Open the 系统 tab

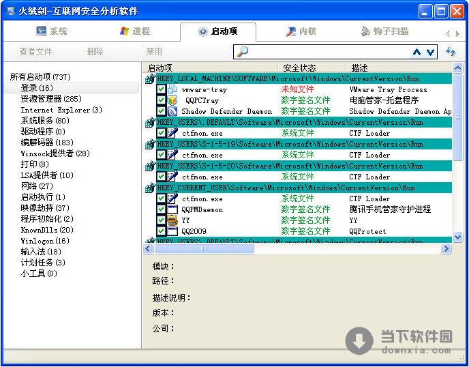coord(51,31)
